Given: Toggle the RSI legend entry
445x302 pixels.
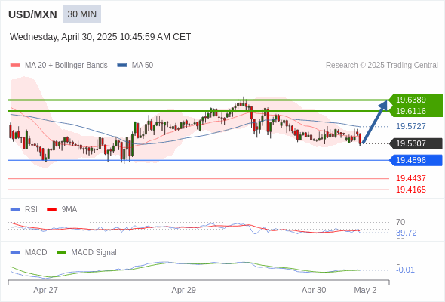Looking at the screenshot, I should coord(24,209).
